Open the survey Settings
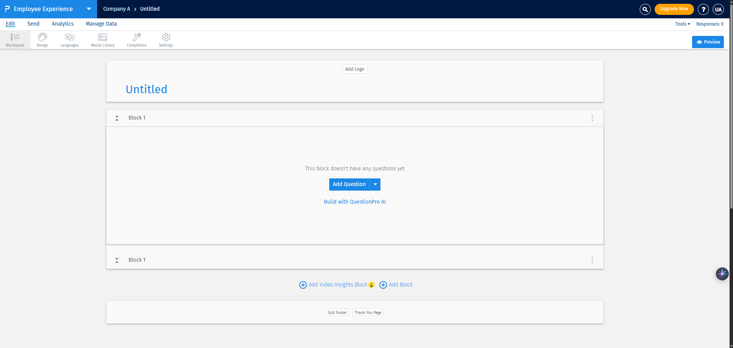733x348 pixels. [166, 40]
